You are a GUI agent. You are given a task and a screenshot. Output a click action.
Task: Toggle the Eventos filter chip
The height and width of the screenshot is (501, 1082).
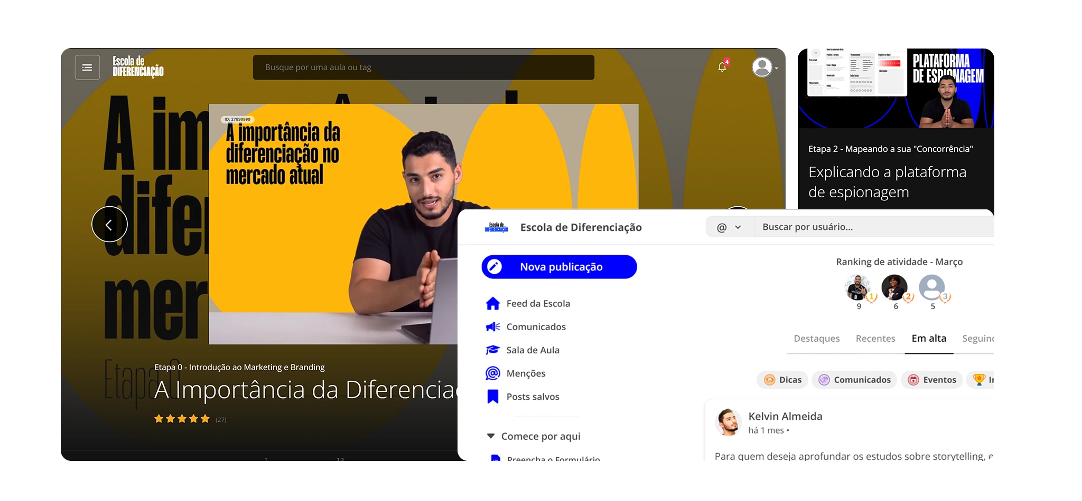[932, 380]
